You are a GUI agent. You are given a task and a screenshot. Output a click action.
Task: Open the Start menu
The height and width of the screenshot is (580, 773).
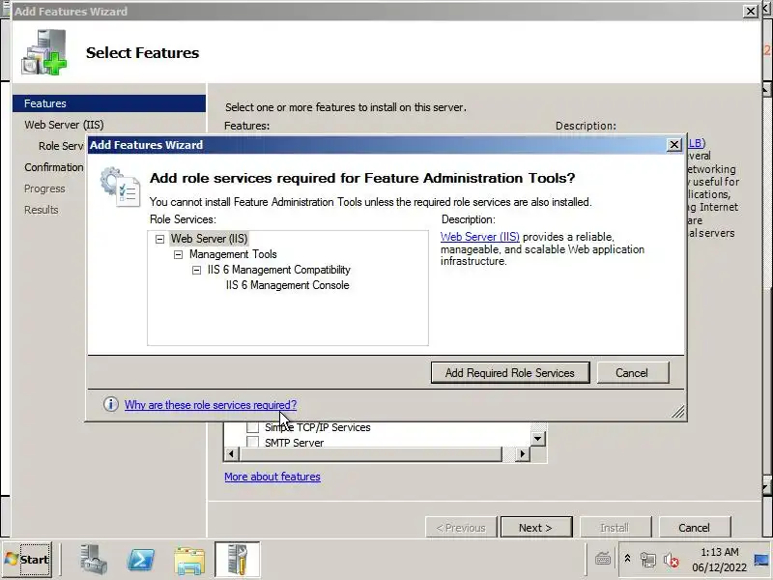coord(27,560)
